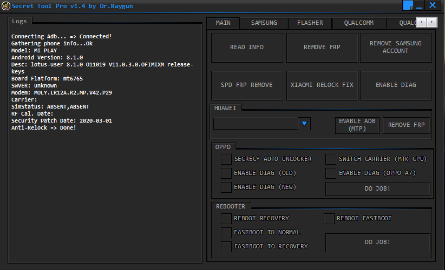Check the REBOOT RECOVERY option
The image size is (445, 270).
point(226,219)
